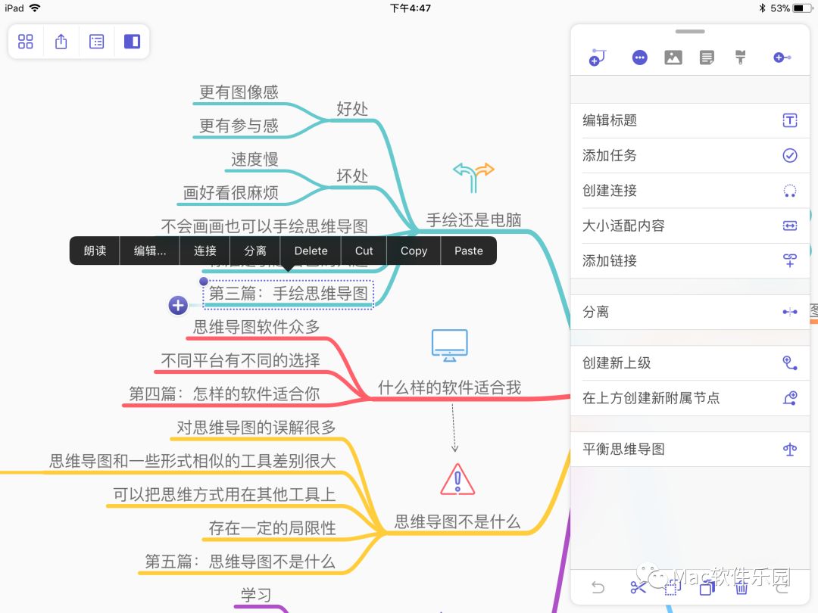
Task: Tap Paste in the popup menu
Action: pyautogui.click(x=469, y=250)
